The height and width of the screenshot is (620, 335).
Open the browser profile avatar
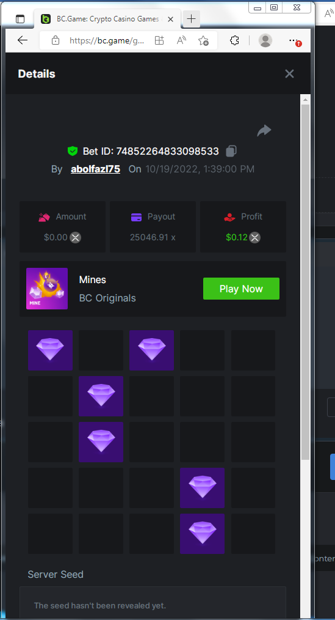[265, 40]
